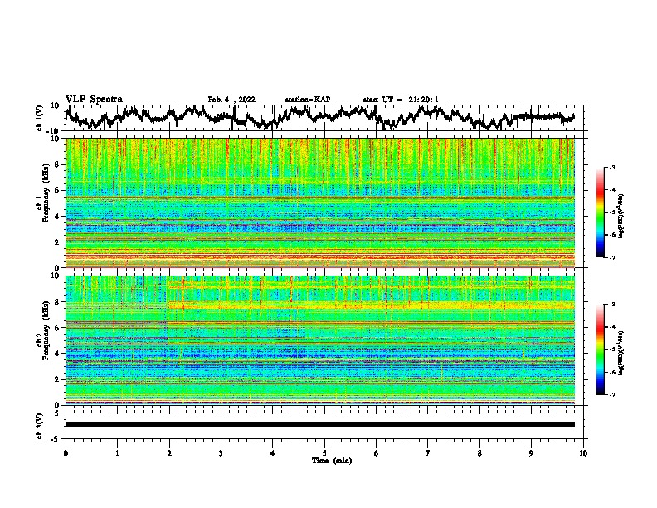Click the "8" kHz tick on ch.1 spectrogram
The width and height of the screenshot is (657, 508).
[57, 164]
